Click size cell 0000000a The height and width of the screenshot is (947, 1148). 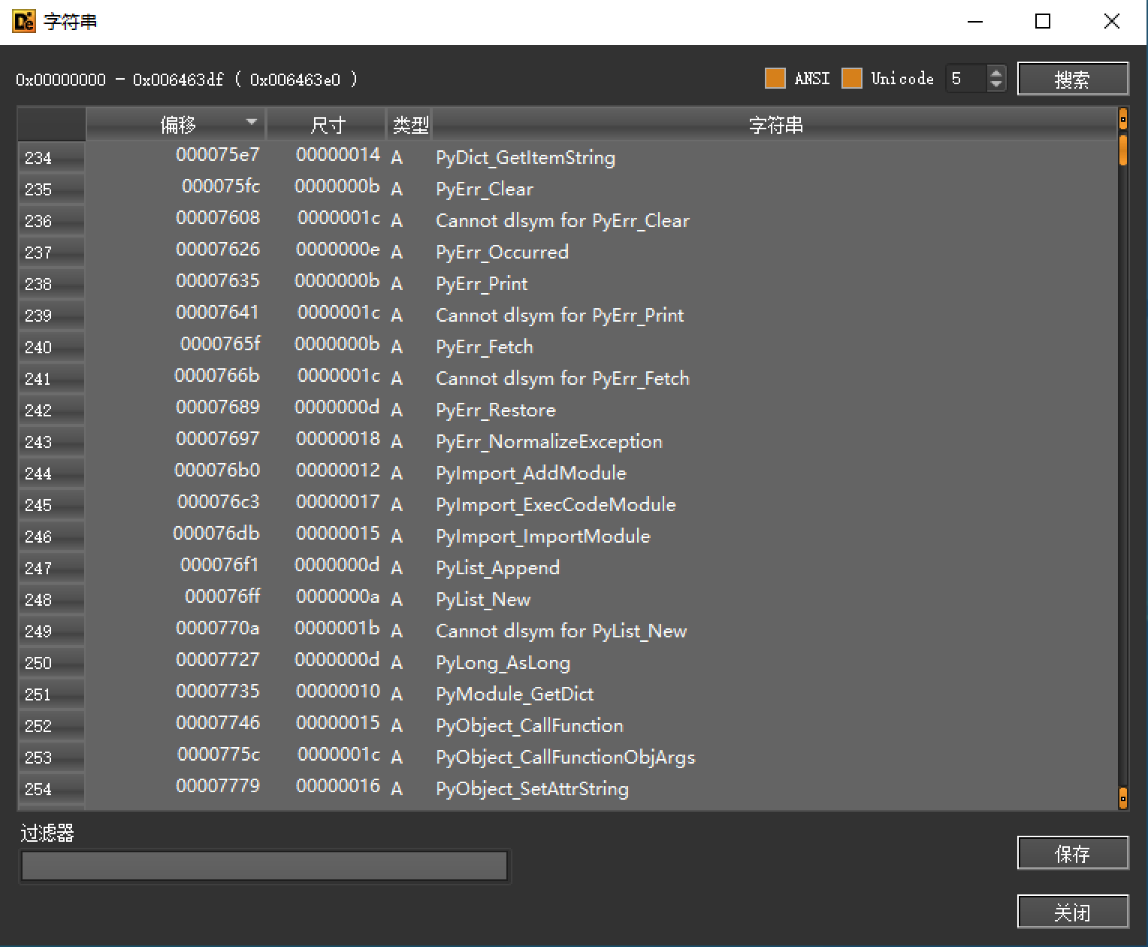(338, 597)
